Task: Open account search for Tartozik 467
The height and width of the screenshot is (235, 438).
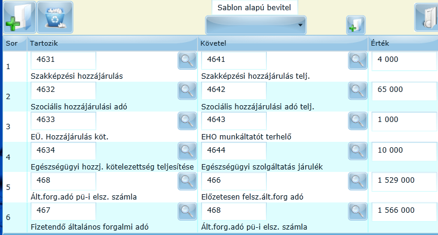Action: point(187,211)
